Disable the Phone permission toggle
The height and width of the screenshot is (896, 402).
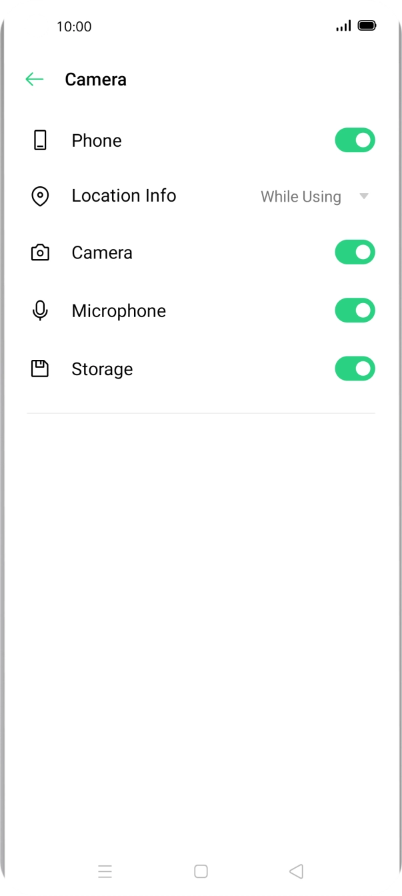[355, 140]
